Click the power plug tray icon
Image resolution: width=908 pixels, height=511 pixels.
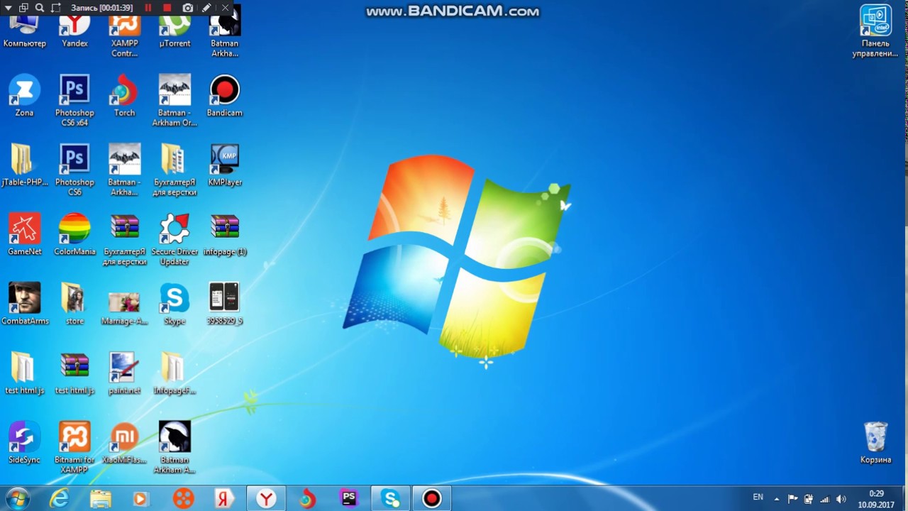808,499
